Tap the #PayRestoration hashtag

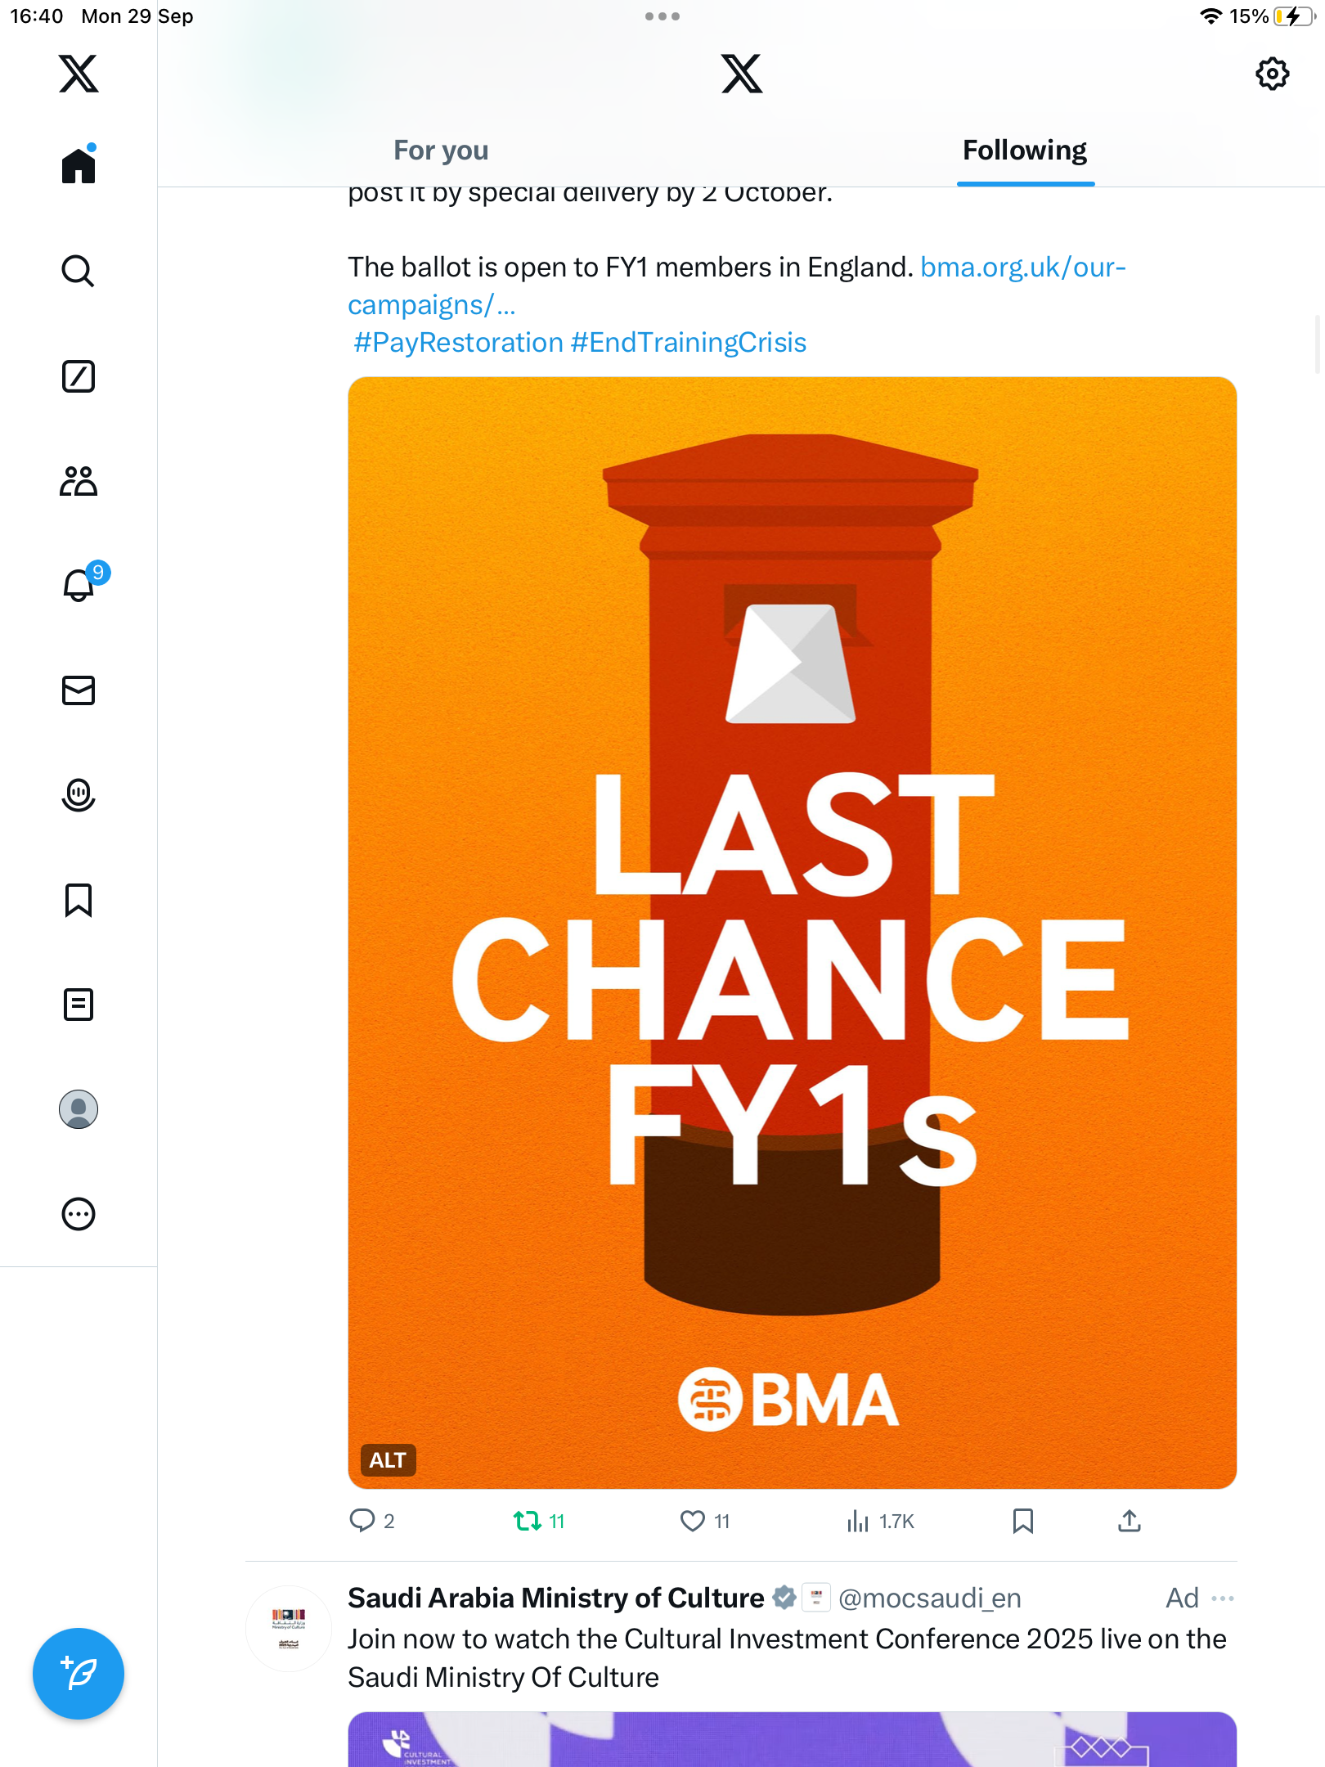458,343
